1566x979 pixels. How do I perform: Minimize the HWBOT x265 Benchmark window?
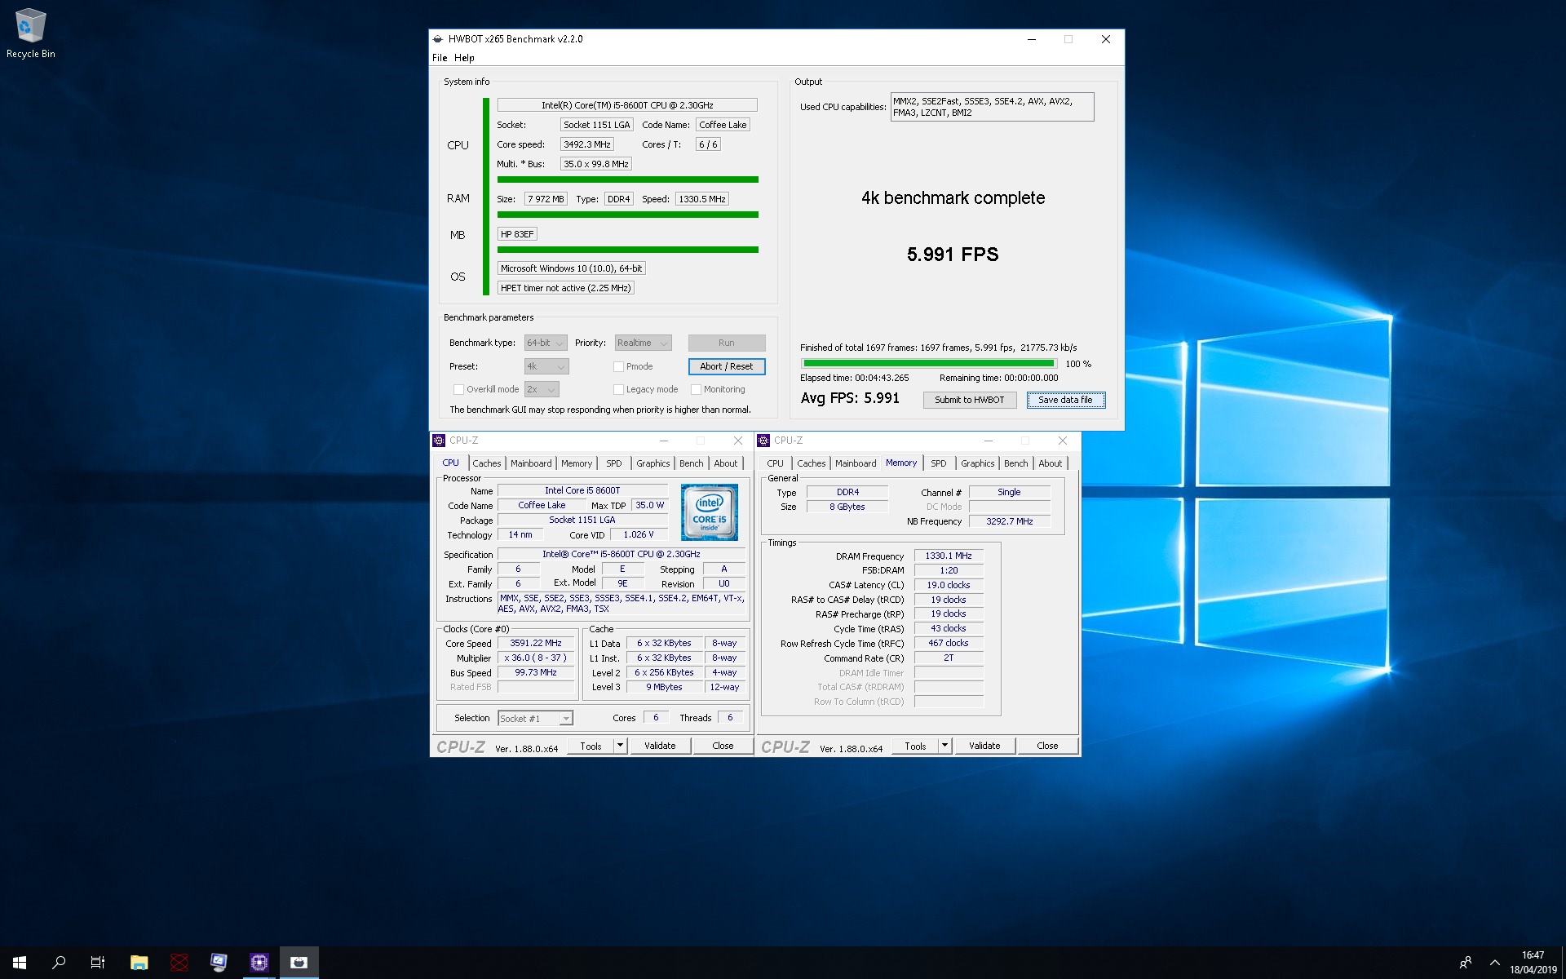pos(1032,39)
